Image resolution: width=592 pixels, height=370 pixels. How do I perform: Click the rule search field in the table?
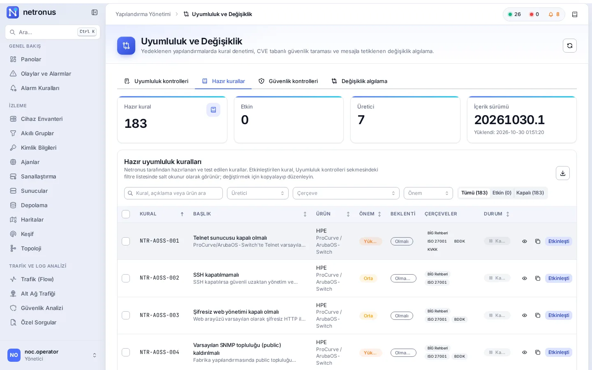click(173, 193)
